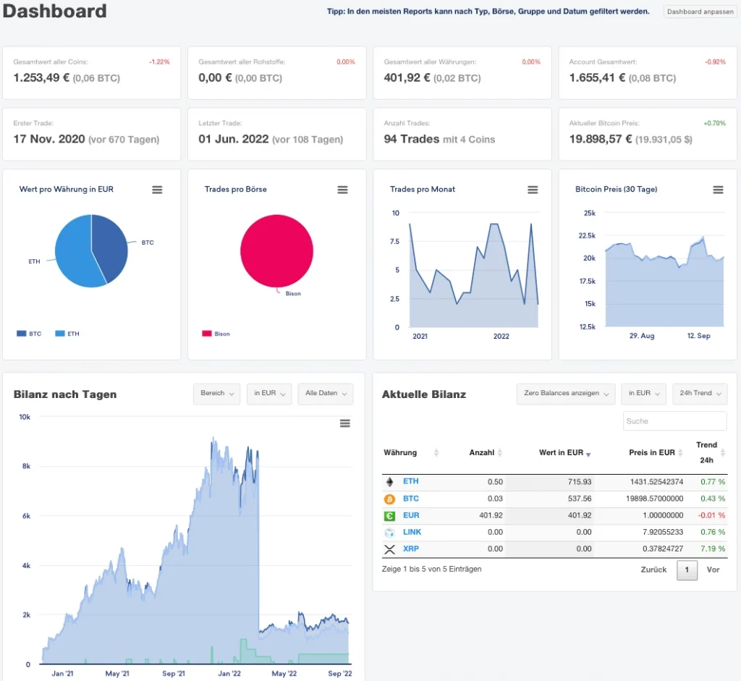Open the Zero Balances anzeigen dropdown
This screenshot has height=681, width=741.
pos(565,394)
